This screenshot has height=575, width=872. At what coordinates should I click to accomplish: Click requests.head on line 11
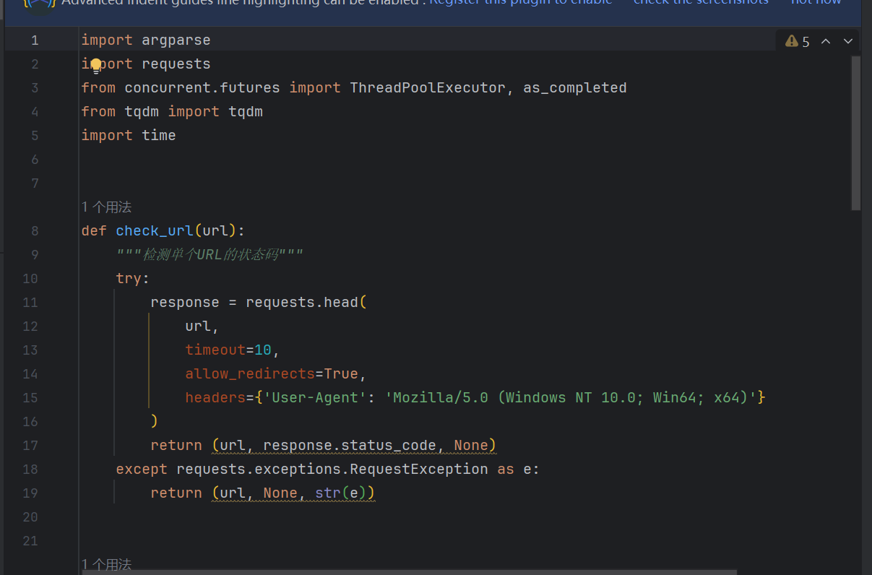[x=302, y=303]
